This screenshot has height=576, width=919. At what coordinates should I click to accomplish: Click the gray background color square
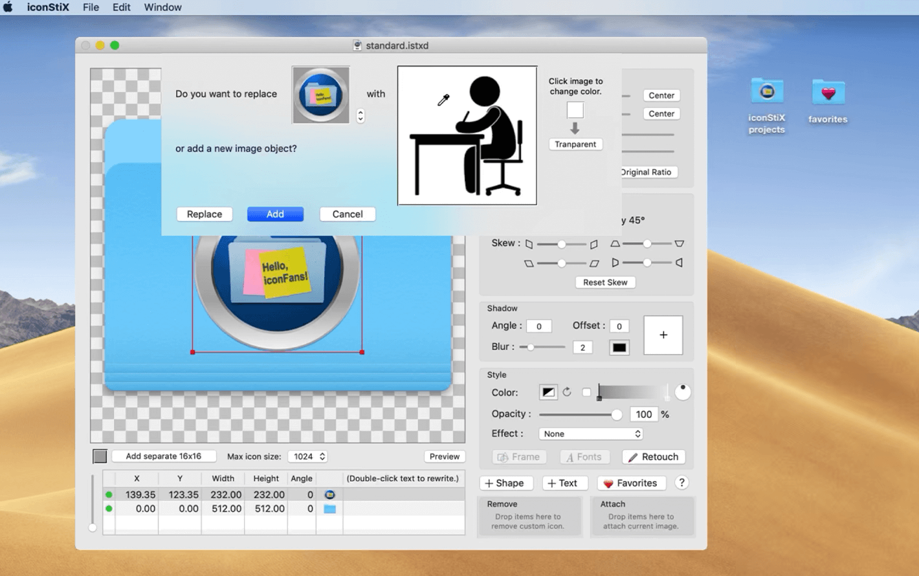point(100,456)
